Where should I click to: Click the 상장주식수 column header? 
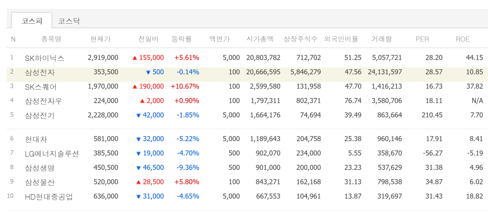pos(300,39)
